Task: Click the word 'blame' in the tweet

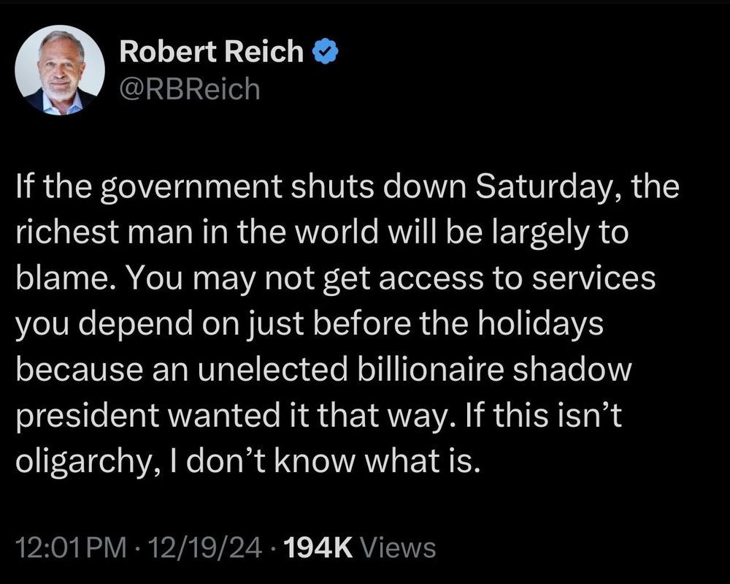Action: click(x=65, y=278)
